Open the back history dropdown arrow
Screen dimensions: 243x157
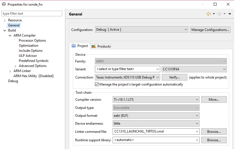coord(214,14)
